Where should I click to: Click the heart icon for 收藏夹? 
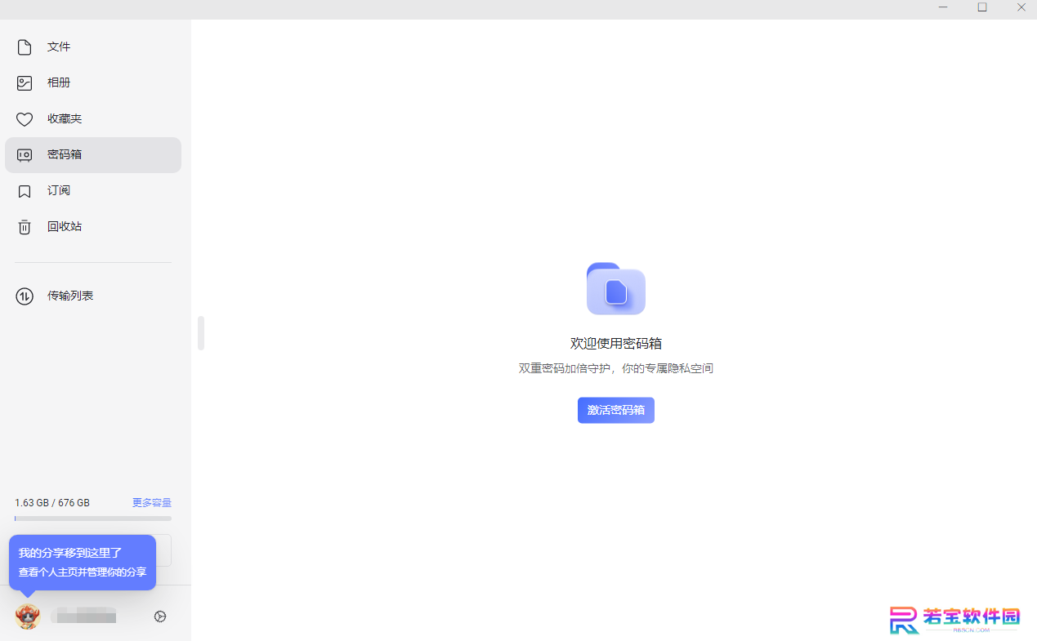coord(25,119)
